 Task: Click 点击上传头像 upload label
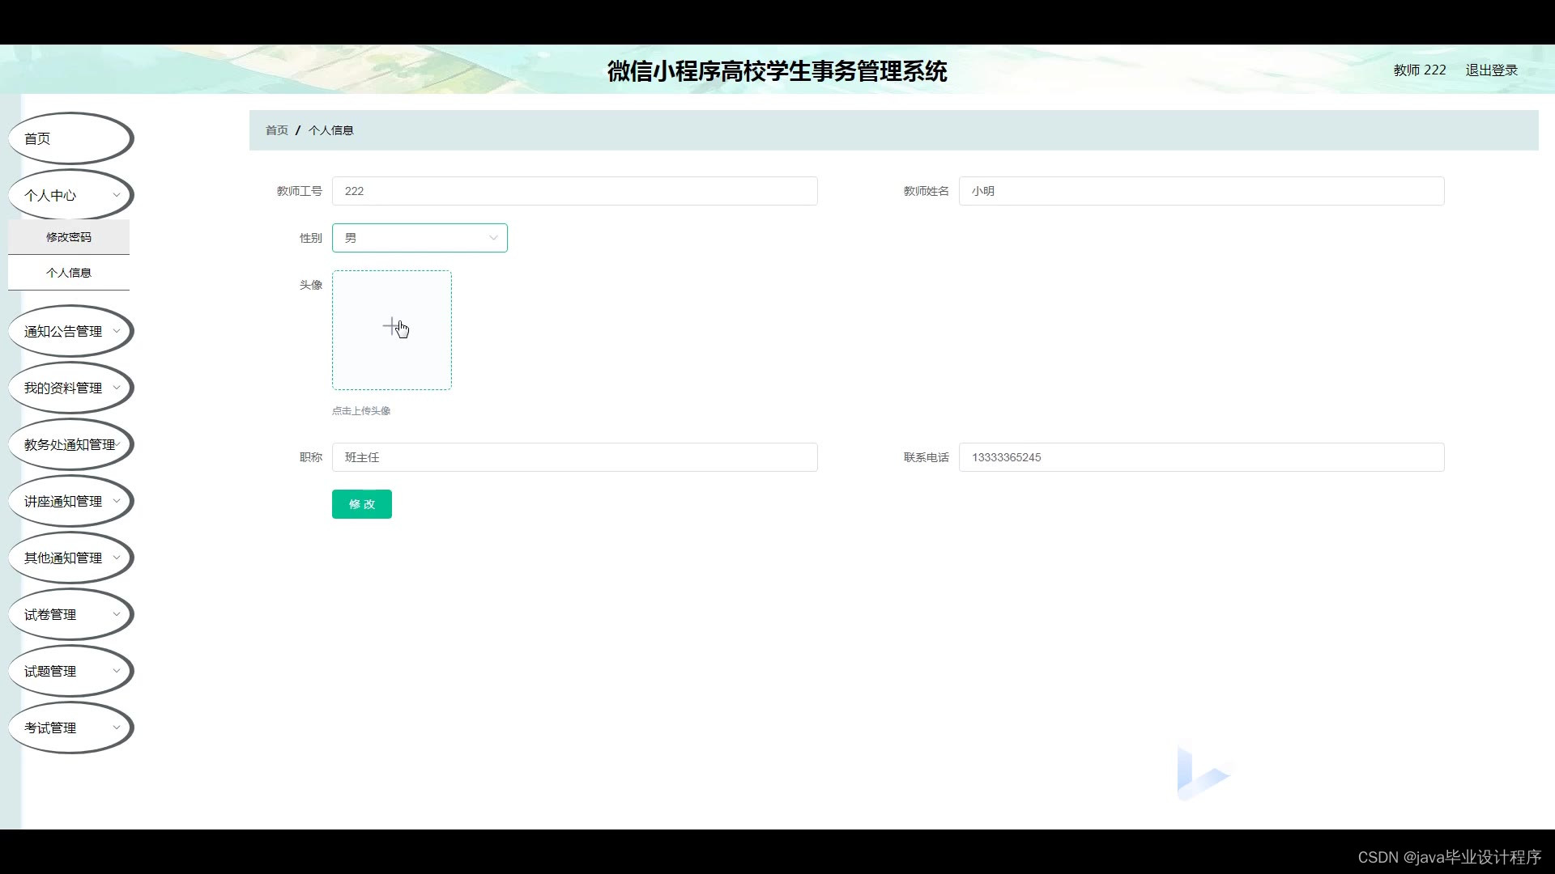(x=360, y=410)
